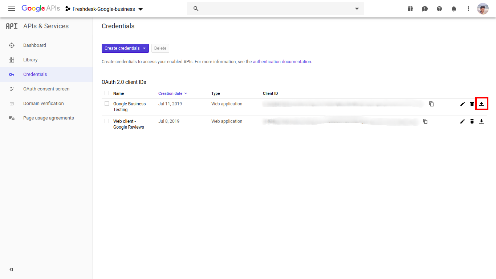This screenshot has height=279, width=496.
Task: Click the Client ID column header
Action: tap(271, 93)
